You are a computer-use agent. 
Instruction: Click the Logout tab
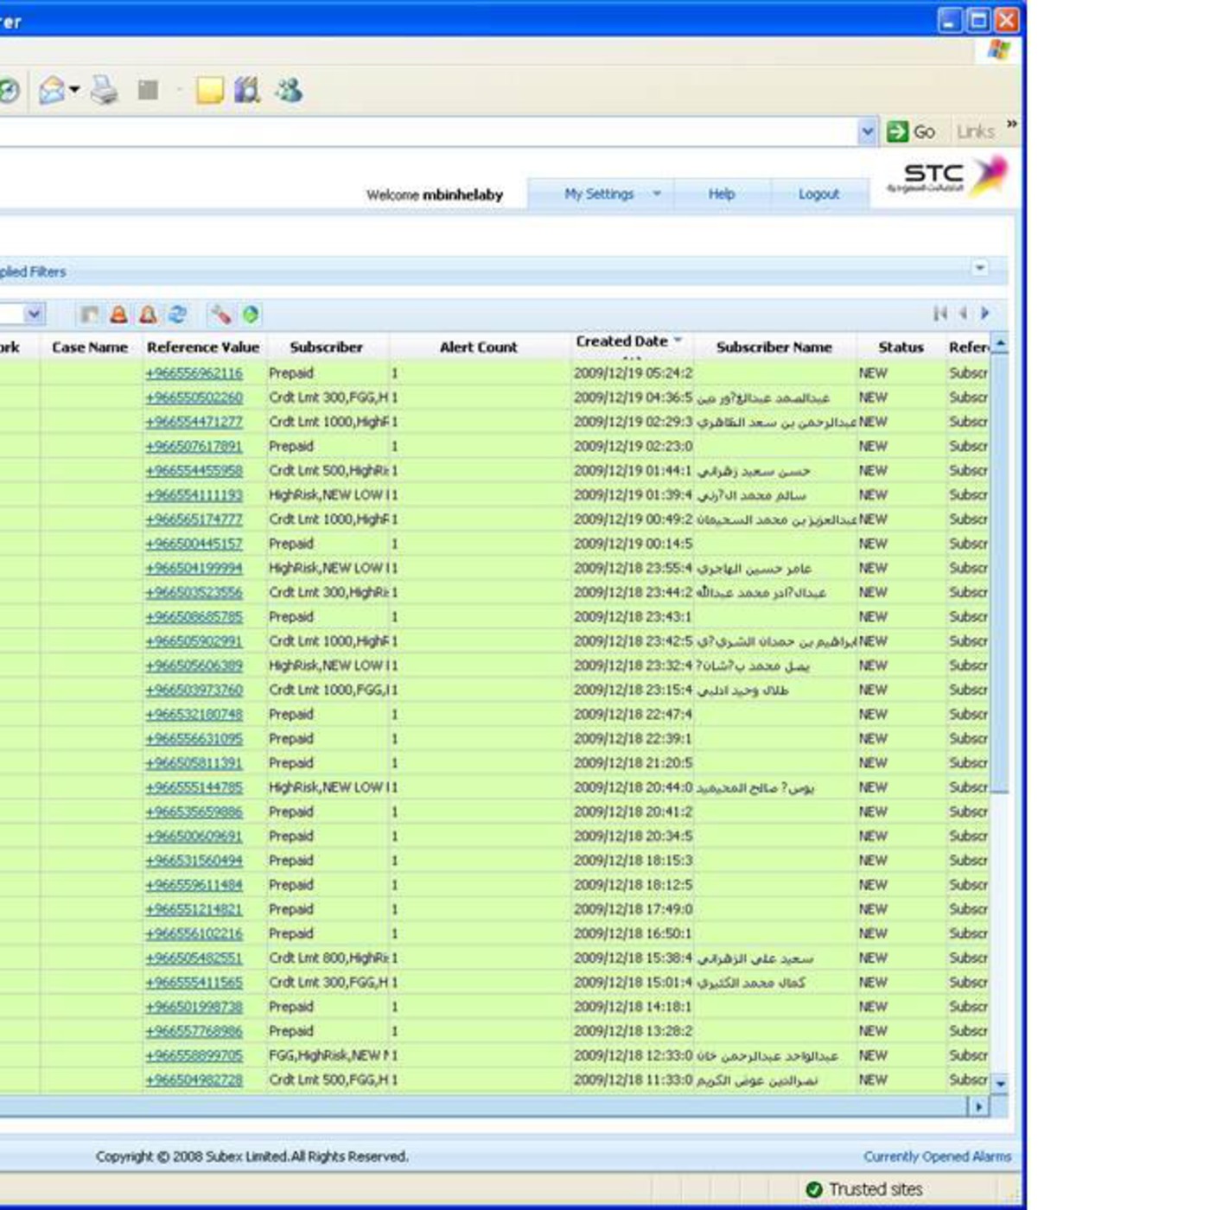pos(818,194)
